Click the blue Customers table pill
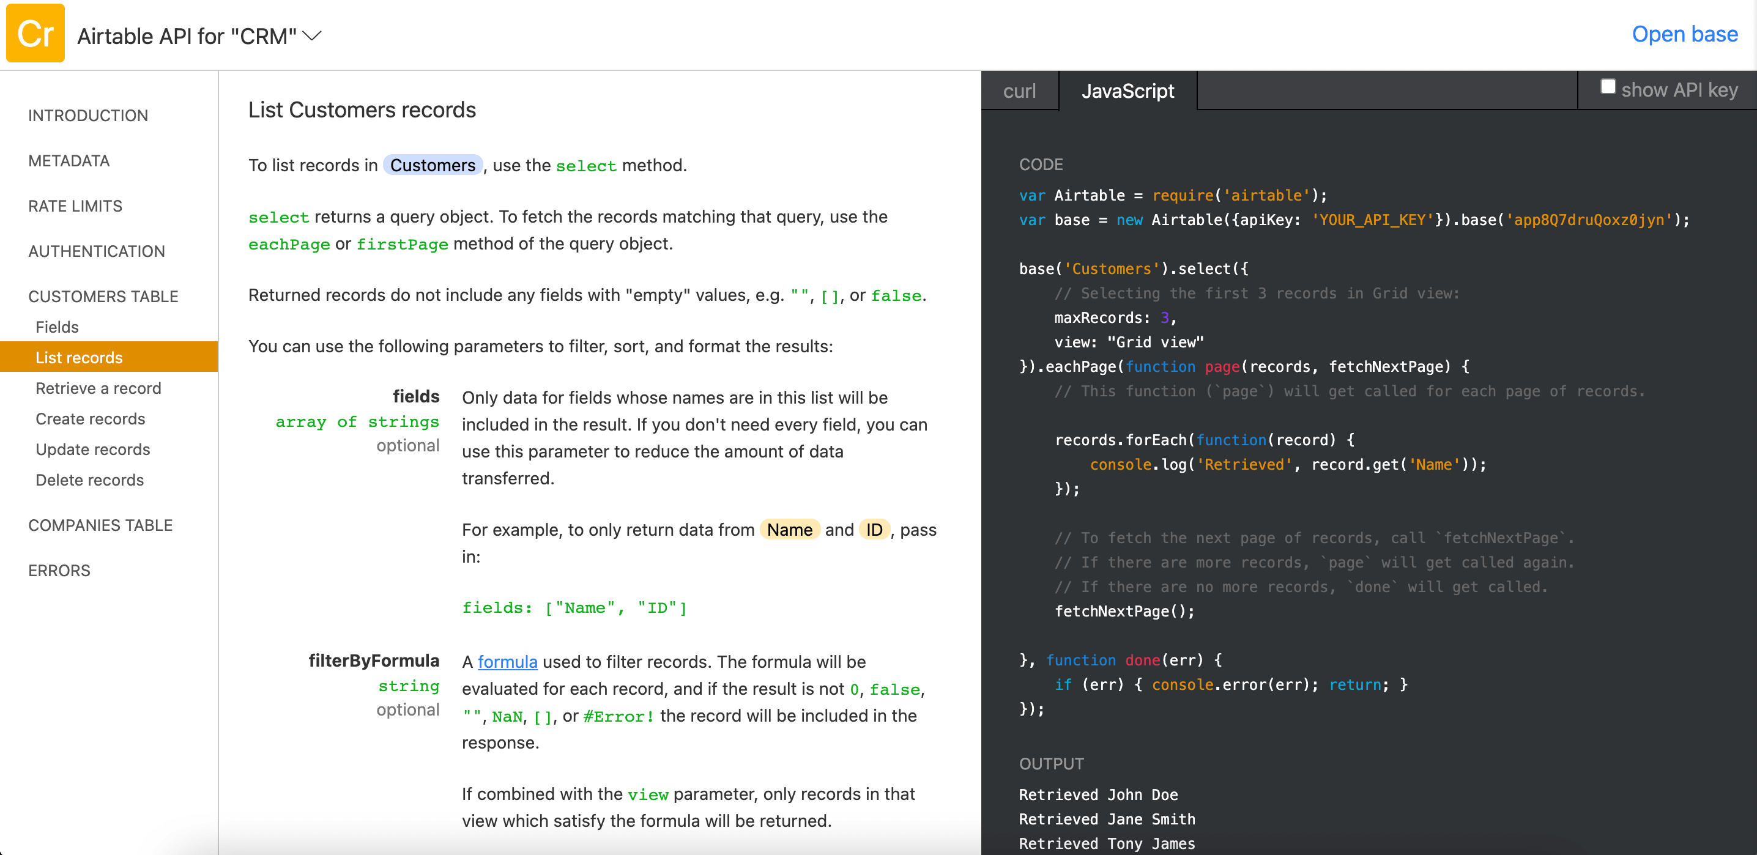The height and width of the screenshot is (855, 1757). 433,166
